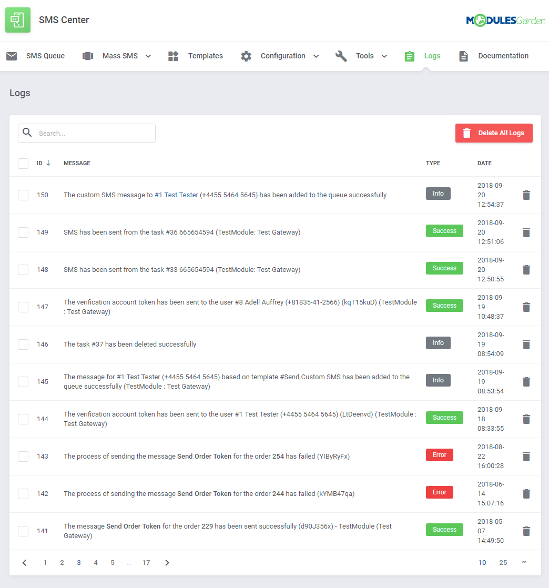The image size is (549, 588).
Task: Sort by the TYPE column header
Action: point(433,163)
